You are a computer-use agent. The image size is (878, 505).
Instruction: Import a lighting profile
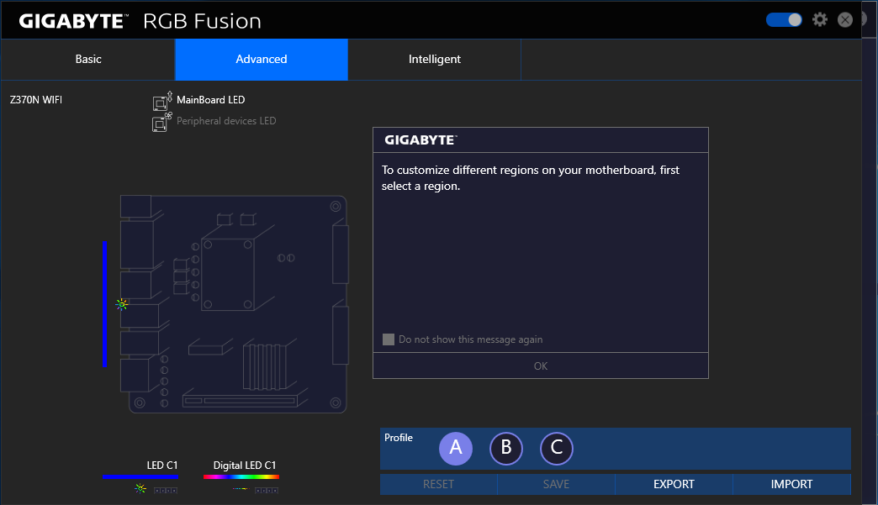pos(791,484)
